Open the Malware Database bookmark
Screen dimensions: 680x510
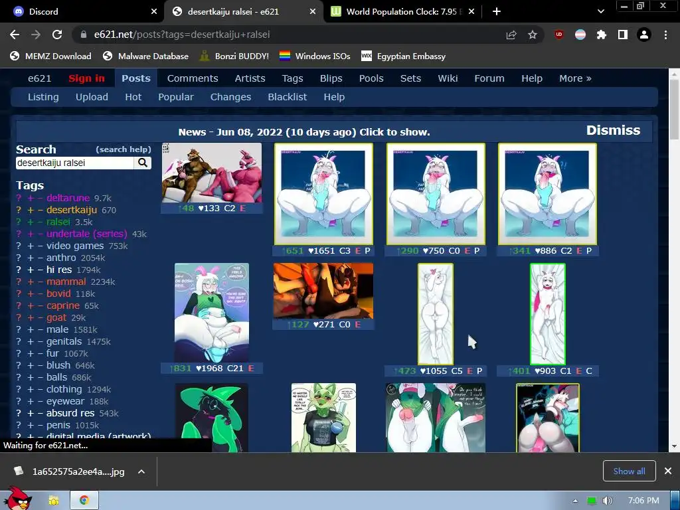click(145, 56)
